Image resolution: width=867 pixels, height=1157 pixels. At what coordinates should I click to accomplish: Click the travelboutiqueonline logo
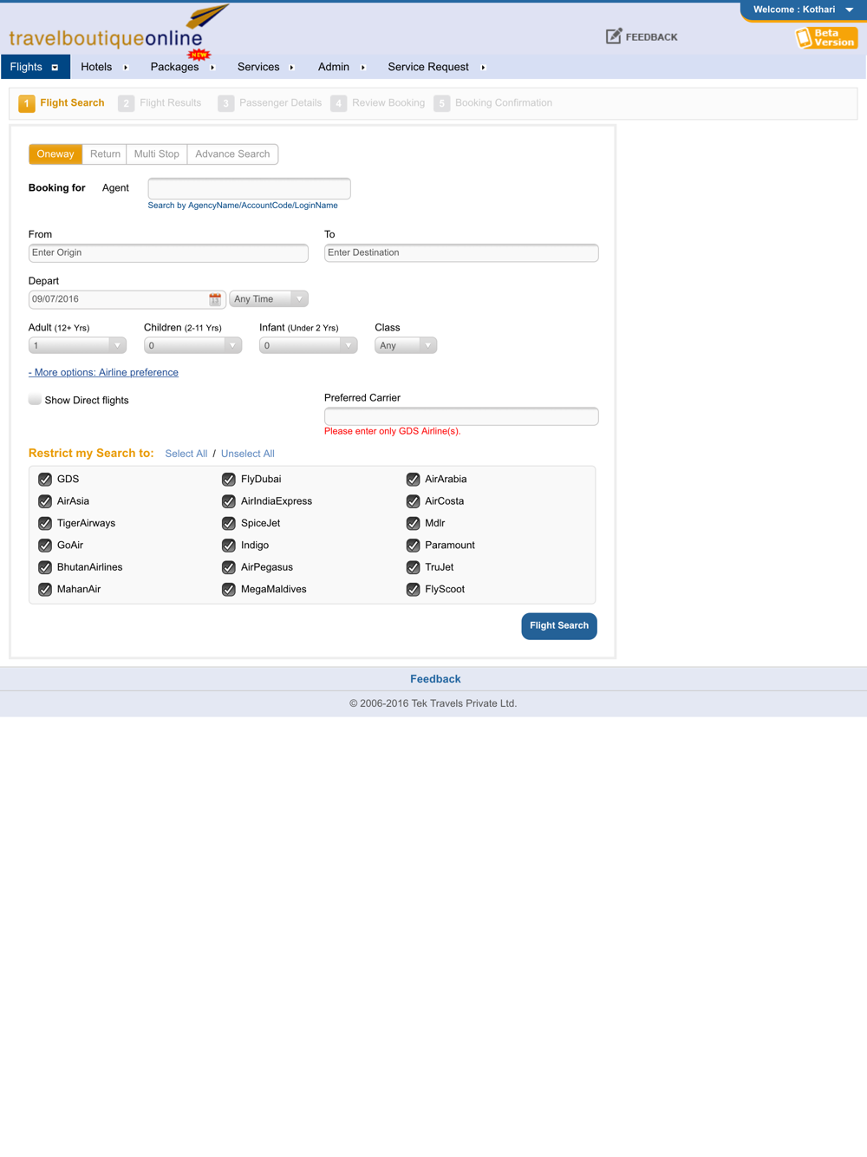point(119,28)
